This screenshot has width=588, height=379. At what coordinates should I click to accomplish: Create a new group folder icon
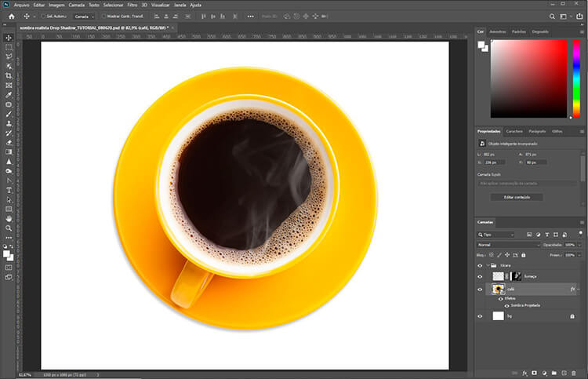click(x=554, y=374)
